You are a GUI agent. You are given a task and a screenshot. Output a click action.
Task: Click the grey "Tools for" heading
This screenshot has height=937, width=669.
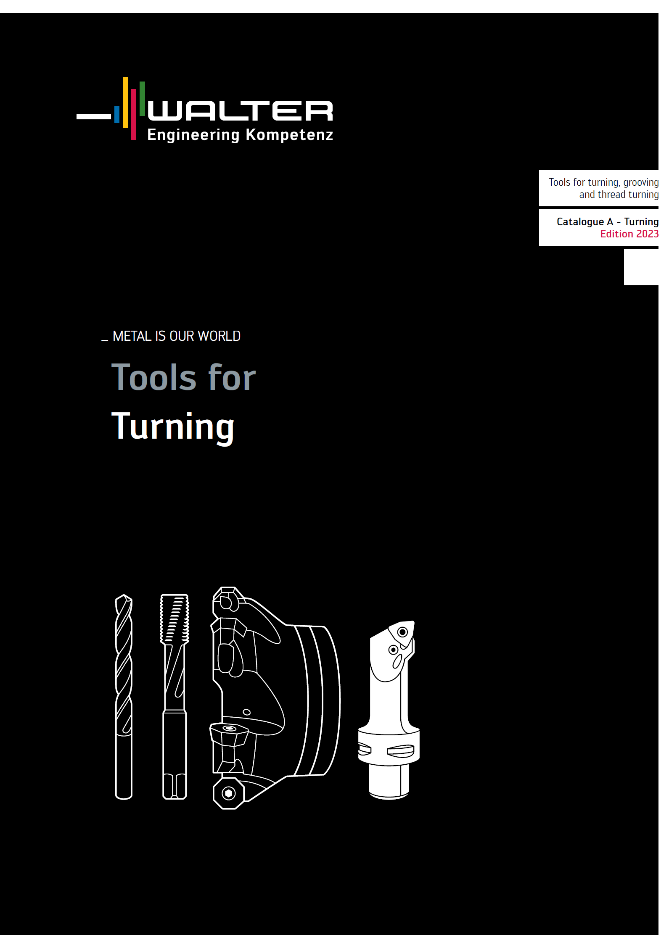pos(183,377)
